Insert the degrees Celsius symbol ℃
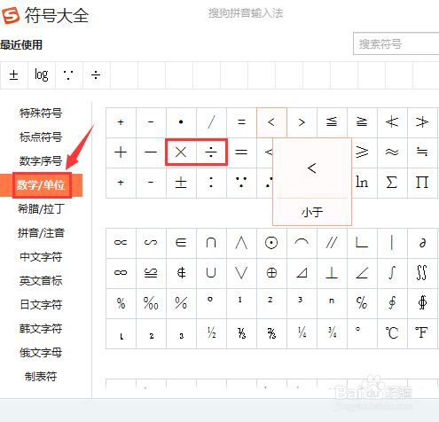This screenshot has width=439, height=422. (392, 333)
